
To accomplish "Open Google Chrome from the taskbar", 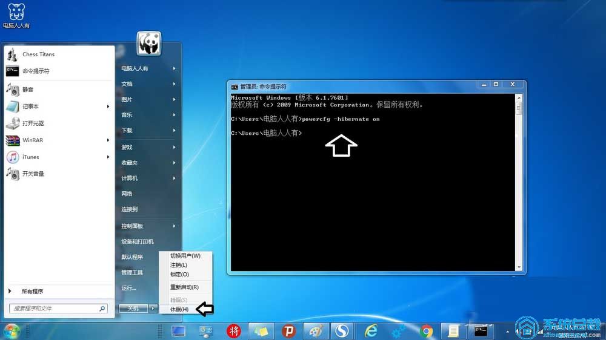I will 427,331.
